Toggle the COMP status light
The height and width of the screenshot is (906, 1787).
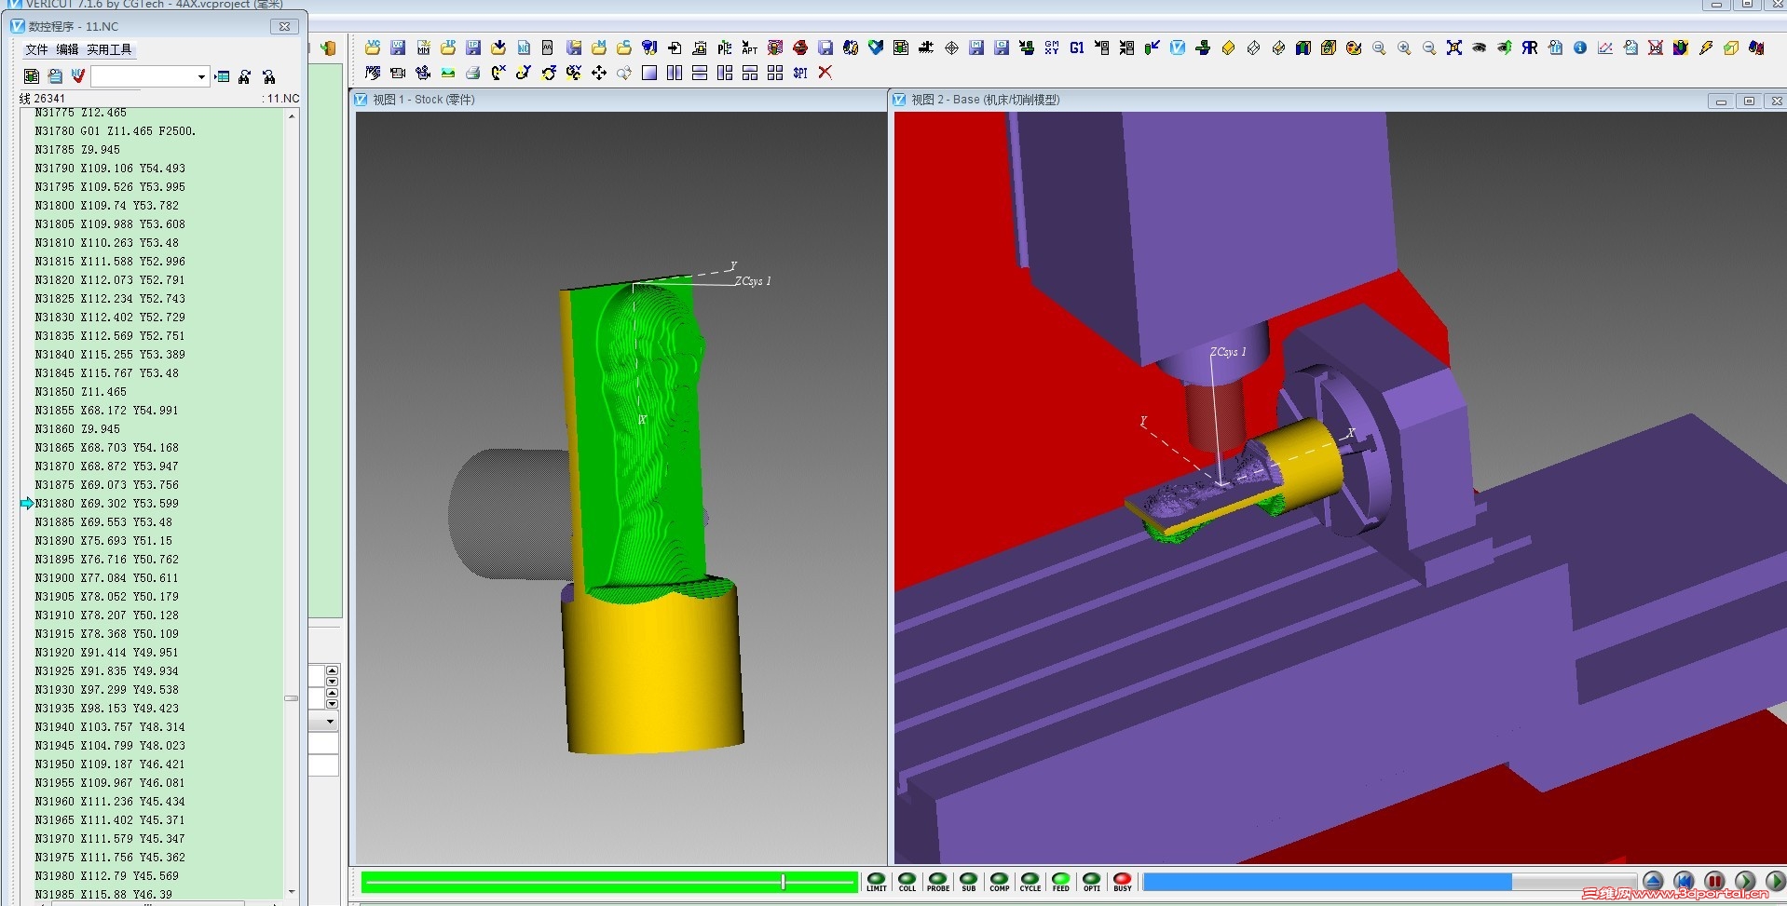click(x=1000, y=882)
